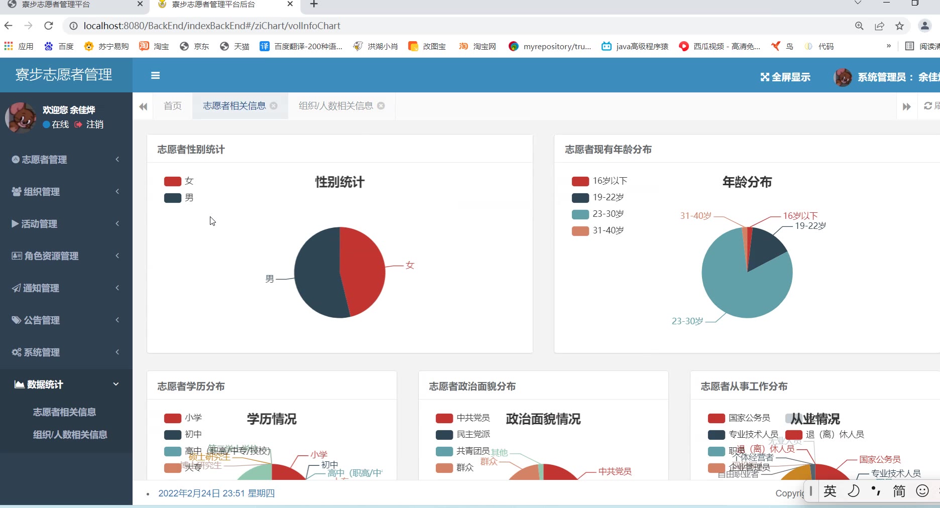This screenshot has height=508, width=940.
Task: Toggle 19-22岁 legend in age chart
Action: pos(598,198)
